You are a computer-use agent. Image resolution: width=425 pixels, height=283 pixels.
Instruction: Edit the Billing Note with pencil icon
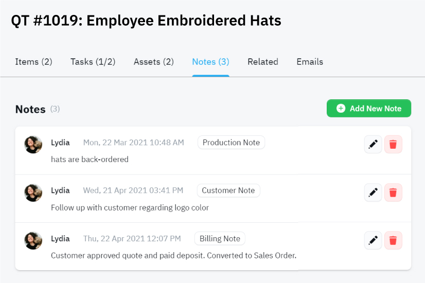click(373, 240)
